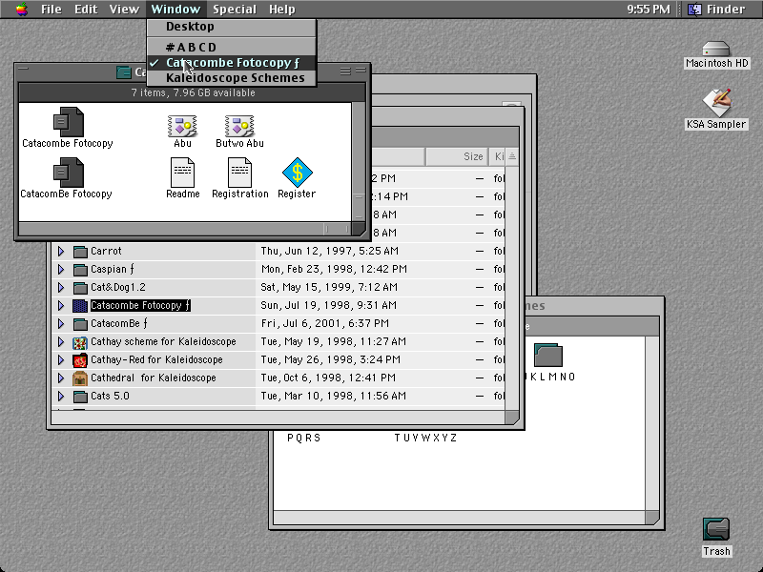Click the Kaleidoscope Schemes window vertical scrollbar
The image size is (763, 572).
coord(652,422)
